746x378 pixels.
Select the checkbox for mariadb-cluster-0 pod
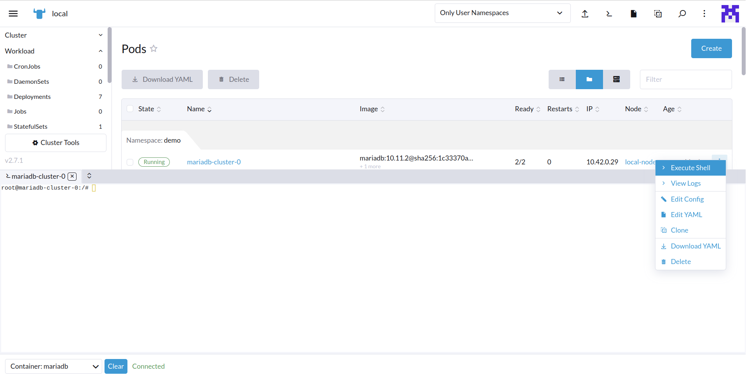(130, 162)
